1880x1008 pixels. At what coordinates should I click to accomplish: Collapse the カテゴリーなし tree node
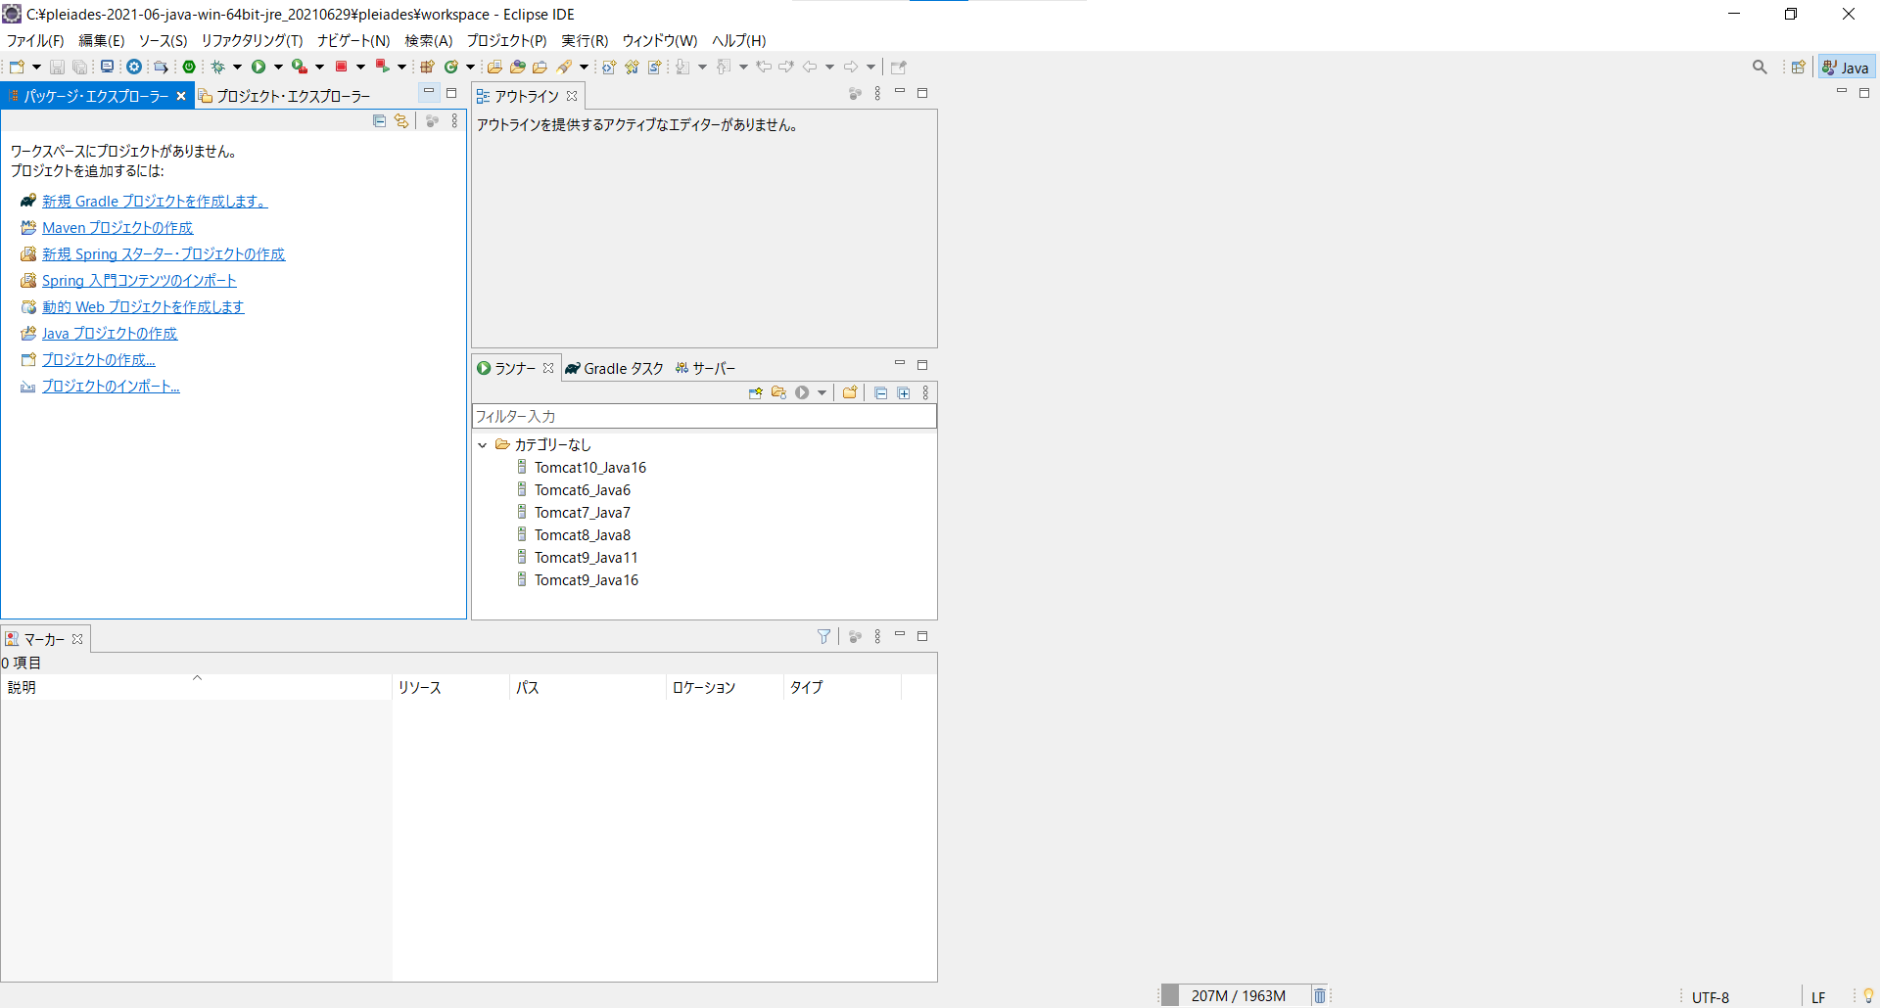click(482, 444)
